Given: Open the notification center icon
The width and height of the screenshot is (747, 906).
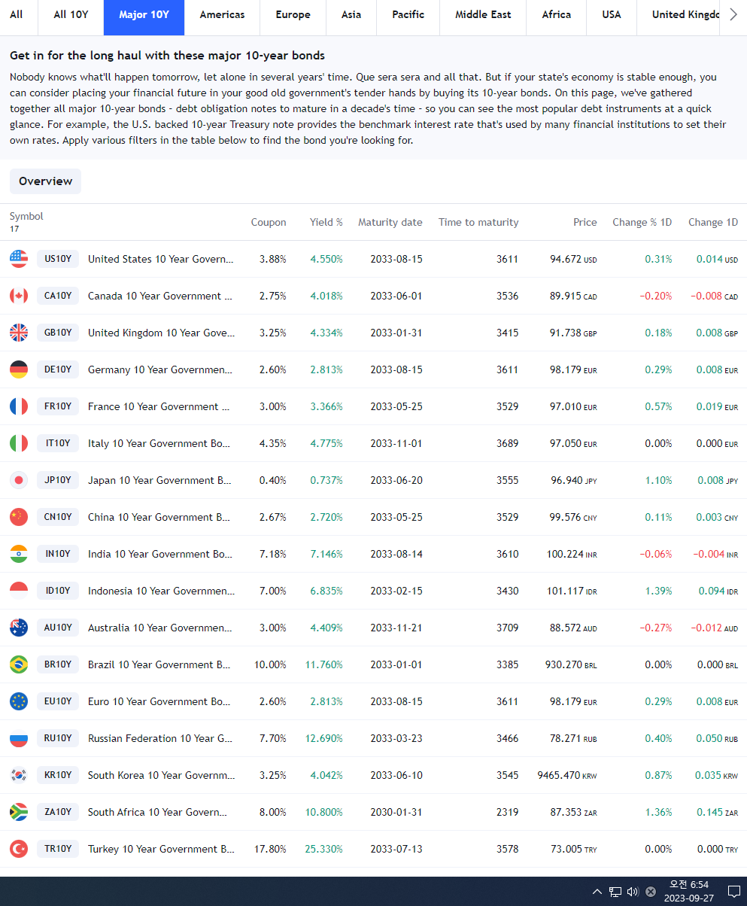Looking at the screenshot, I should [734, 892].
